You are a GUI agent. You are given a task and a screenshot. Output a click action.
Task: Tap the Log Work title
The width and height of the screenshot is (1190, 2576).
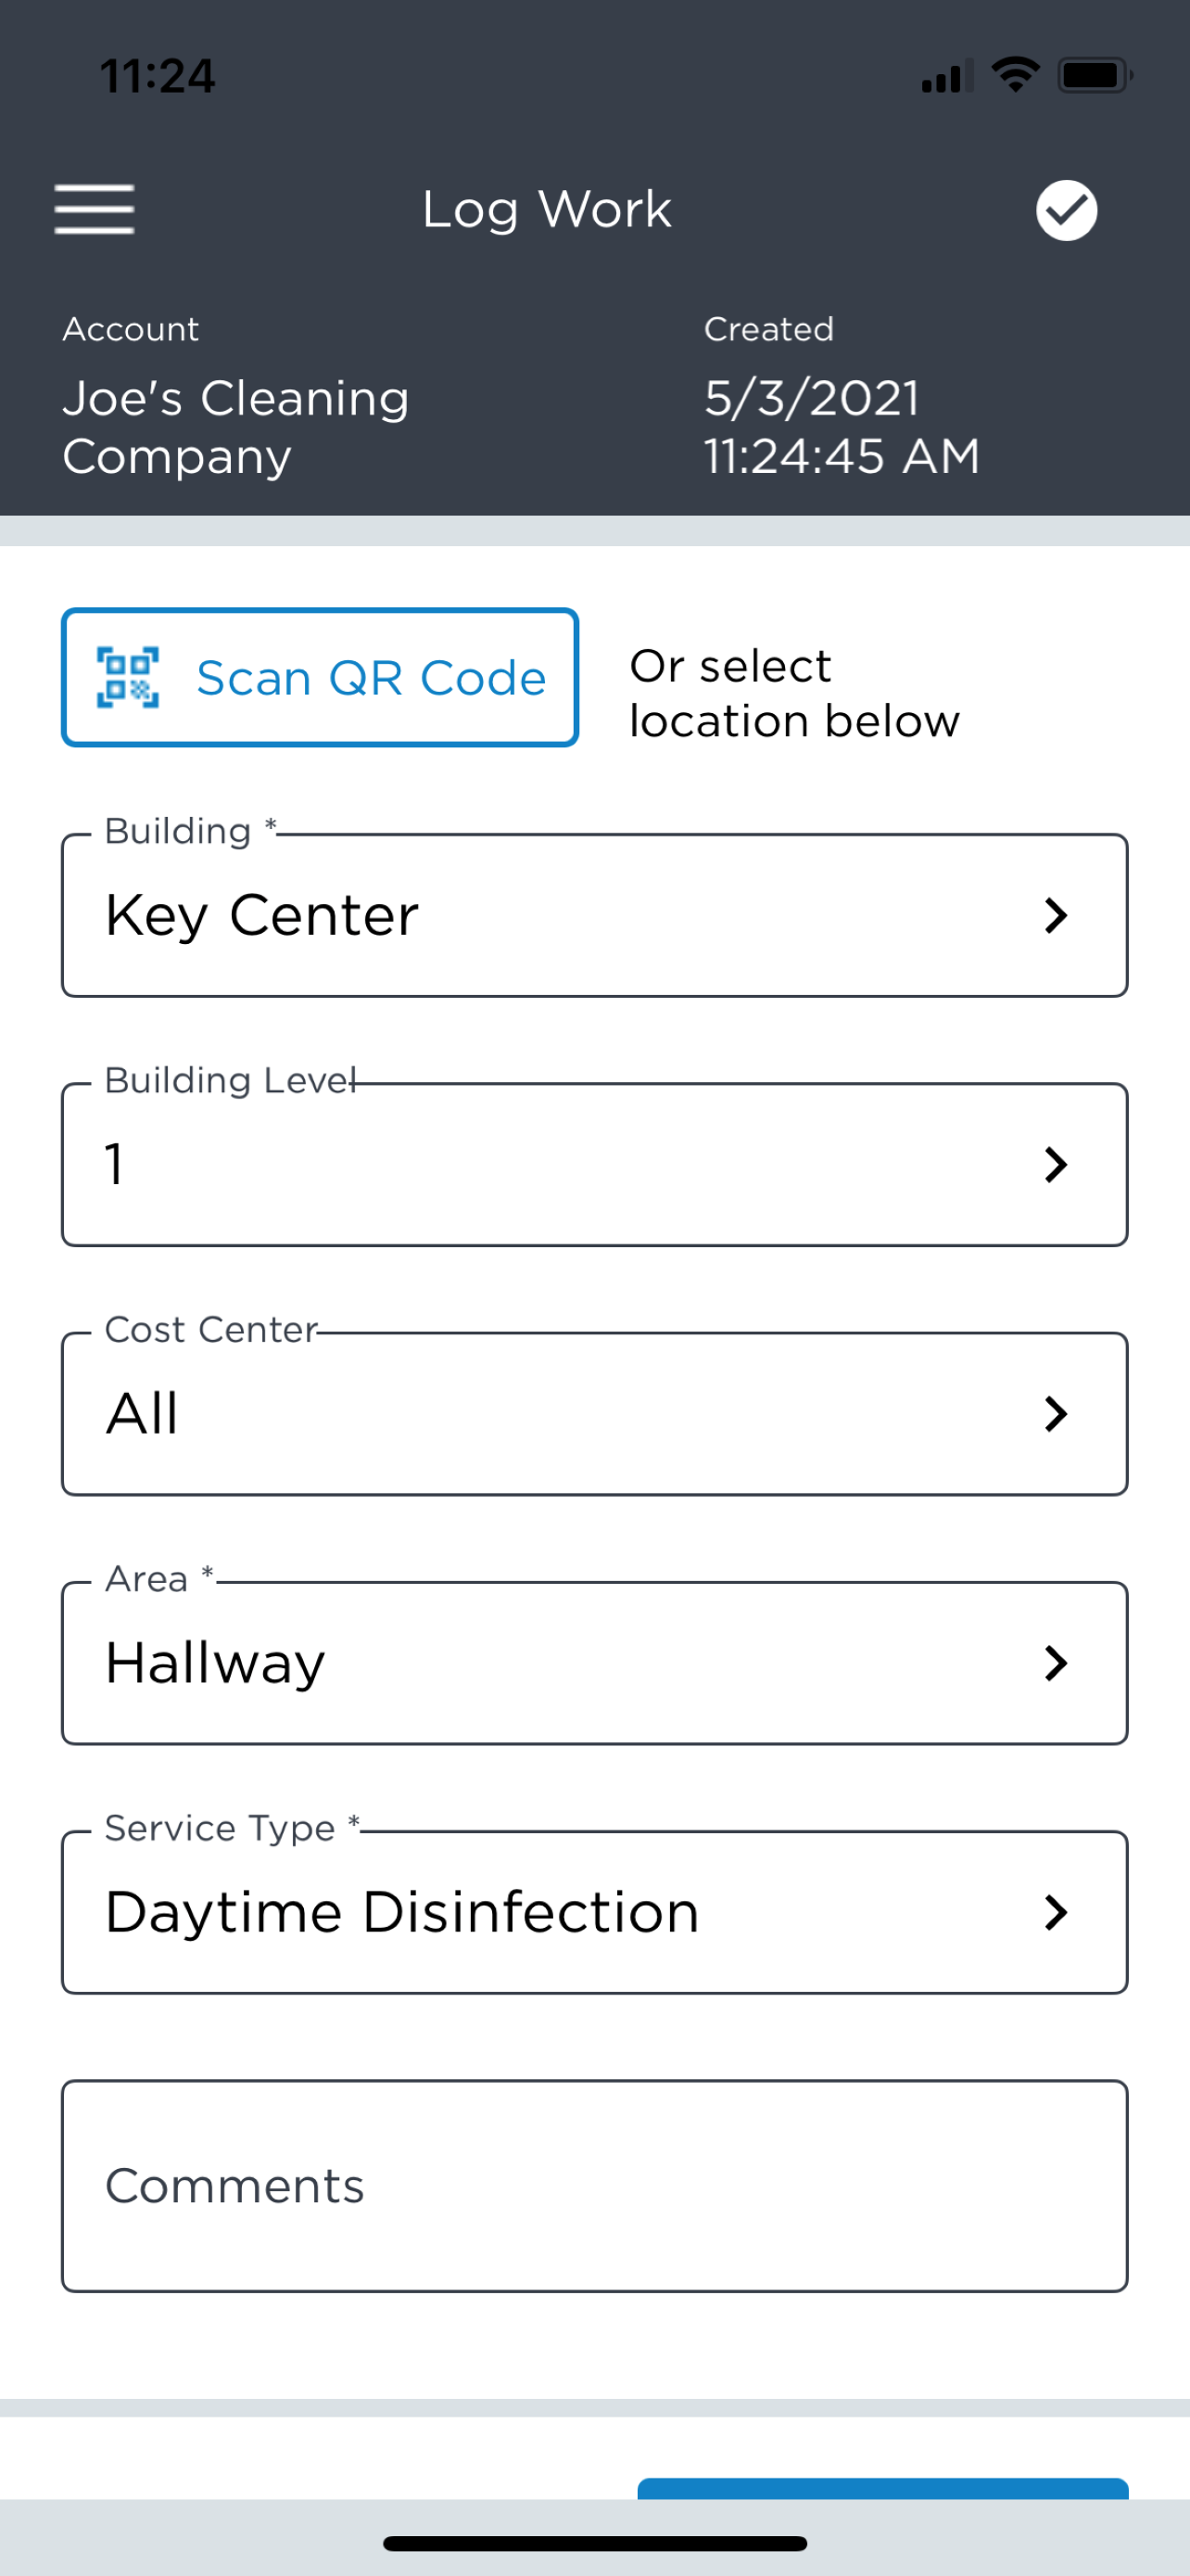pyautogui.click(x=547, y=210)
